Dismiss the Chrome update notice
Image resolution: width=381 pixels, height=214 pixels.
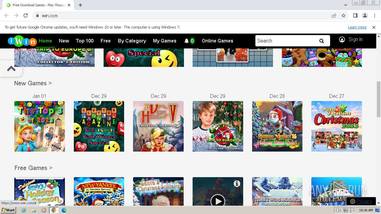(374, 27)
